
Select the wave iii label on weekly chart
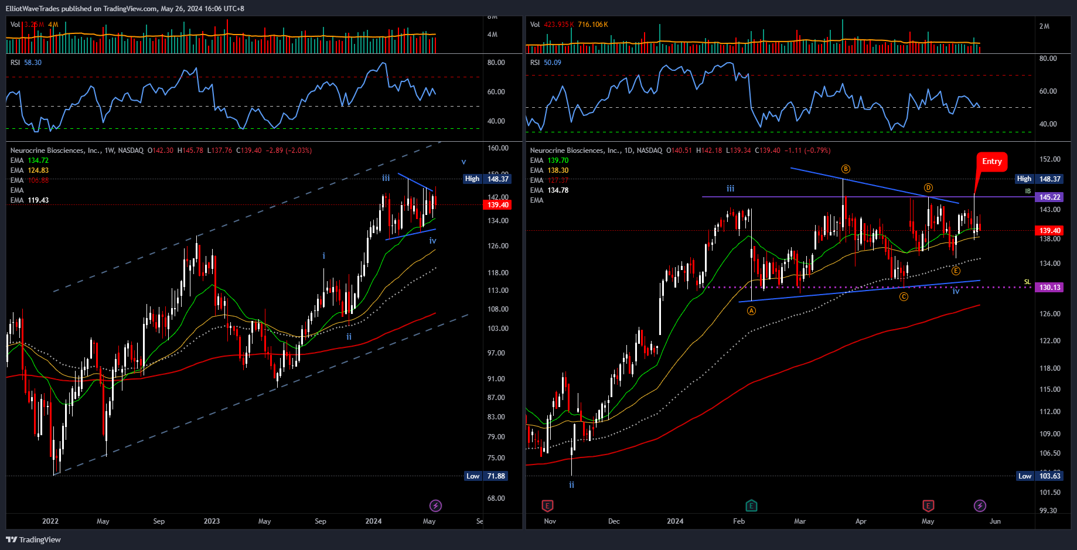coord(386,178)
